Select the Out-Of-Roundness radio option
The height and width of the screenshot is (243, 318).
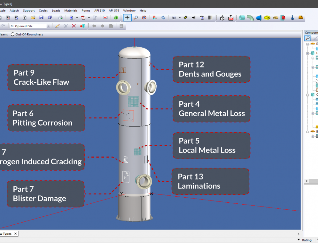pyautogui.click(x=12, y=35)
